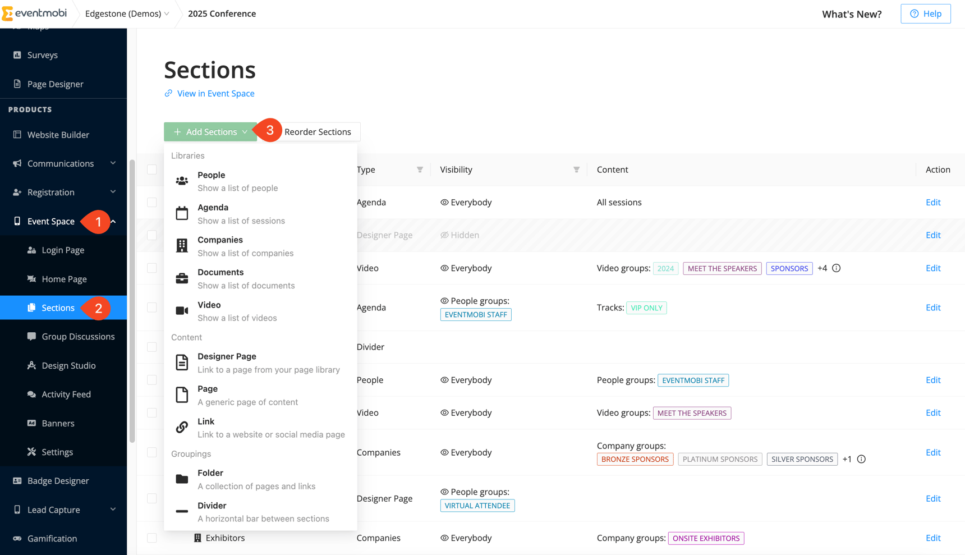The image size is (965, 555).
Task: Check the checkbox on the Exhibitors row
Action: click(x=151, y=538)
